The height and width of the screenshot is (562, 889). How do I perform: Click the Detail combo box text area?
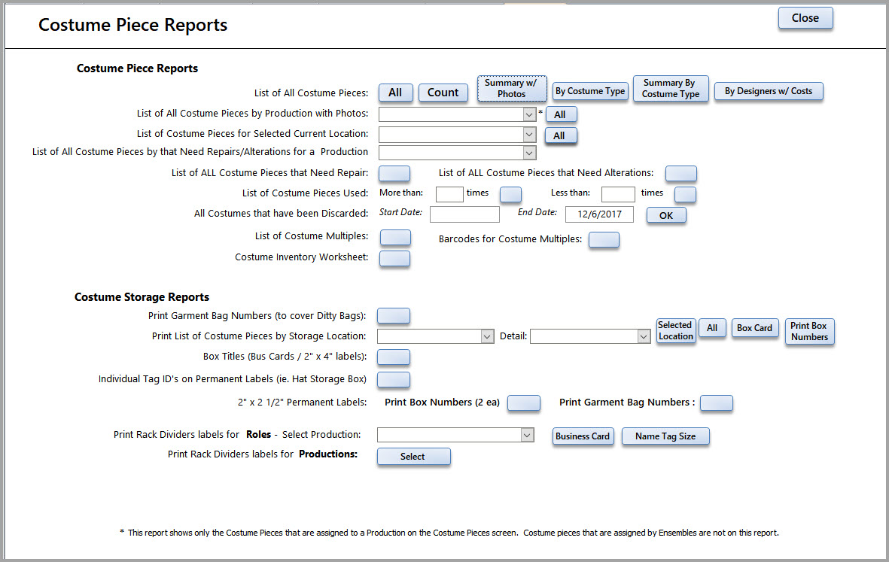(x=584, y=336)
